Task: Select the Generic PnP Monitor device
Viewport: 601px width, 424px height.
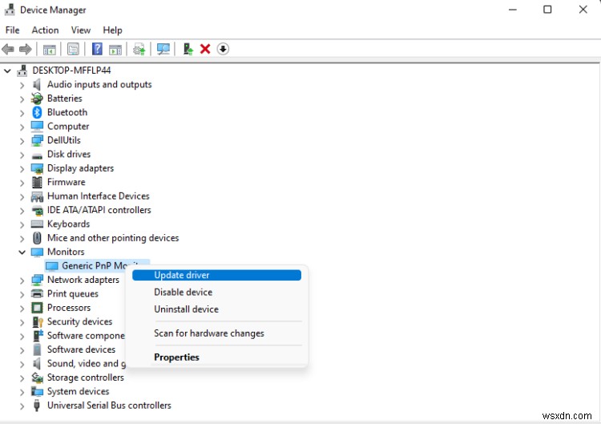Action: 96,265
